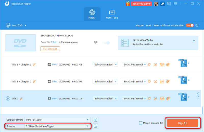The image size is (204, 132).
Task: Open hardware acceleration help icon
Action: coord(197,25)
